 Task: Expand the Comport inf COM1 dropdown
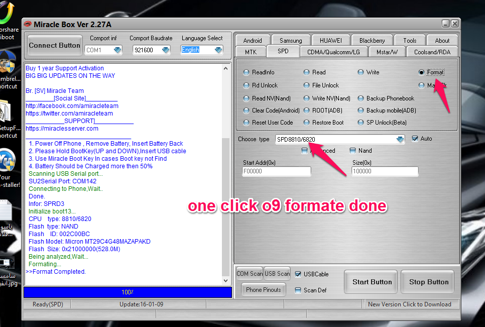(x=117, y=50)
